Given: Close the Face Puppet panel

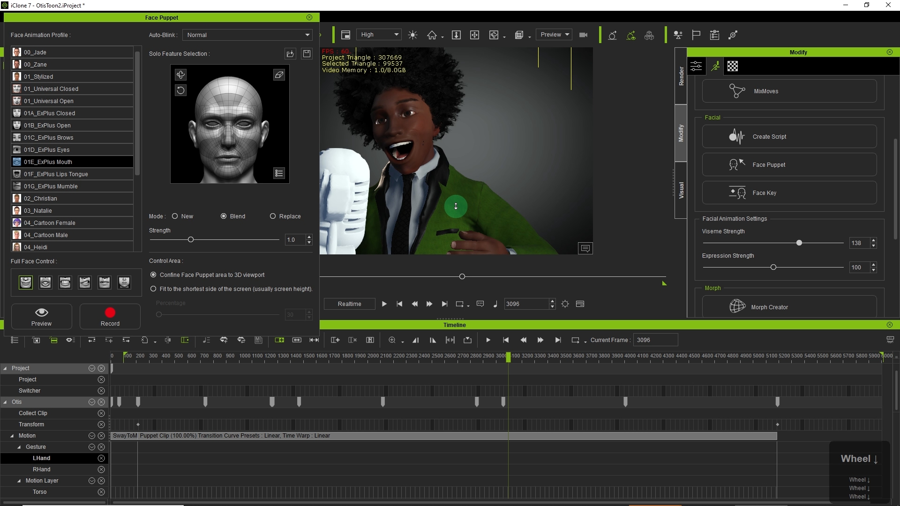Looking at the screenshot, I should click(309, 17).
